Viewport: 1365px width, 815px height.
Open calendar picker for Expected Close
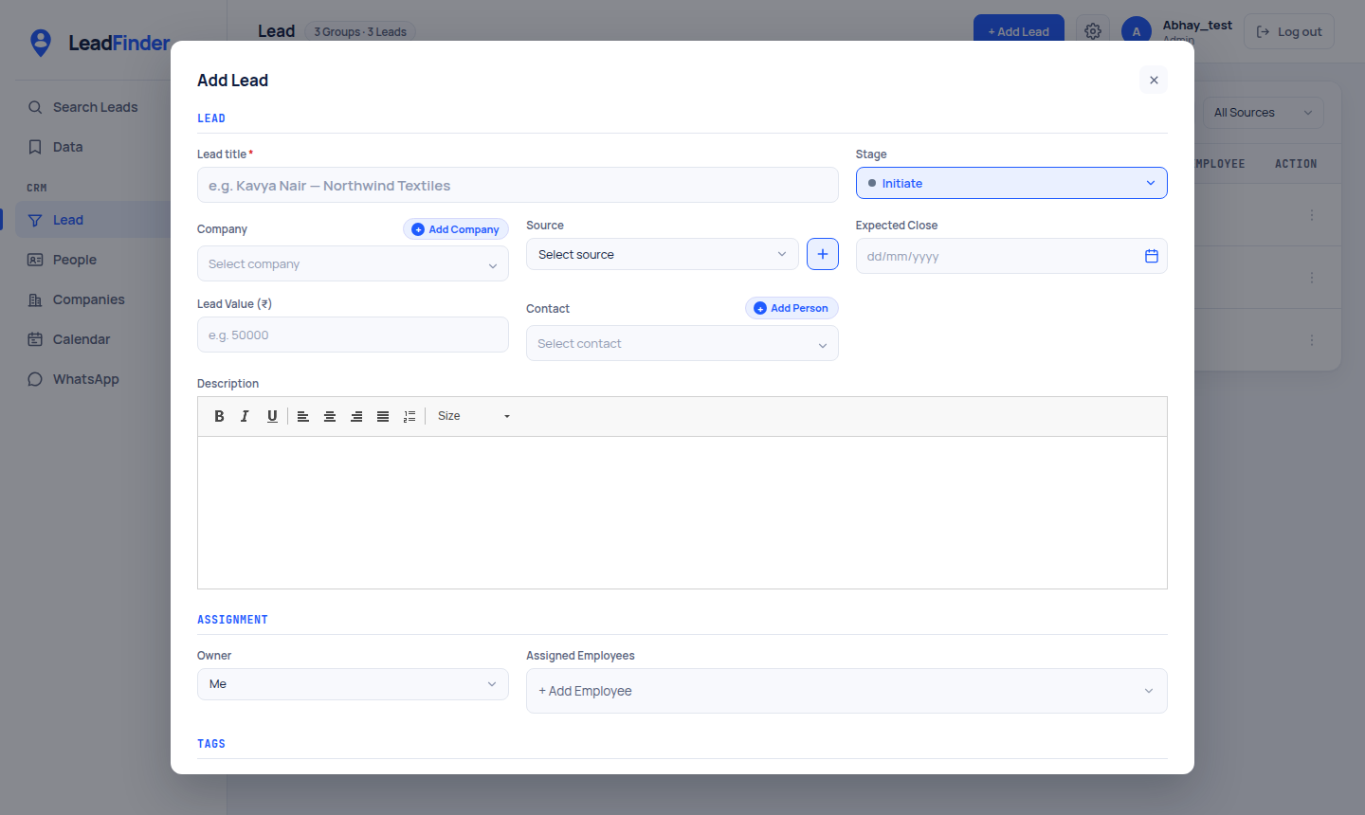coord(1152,256)
